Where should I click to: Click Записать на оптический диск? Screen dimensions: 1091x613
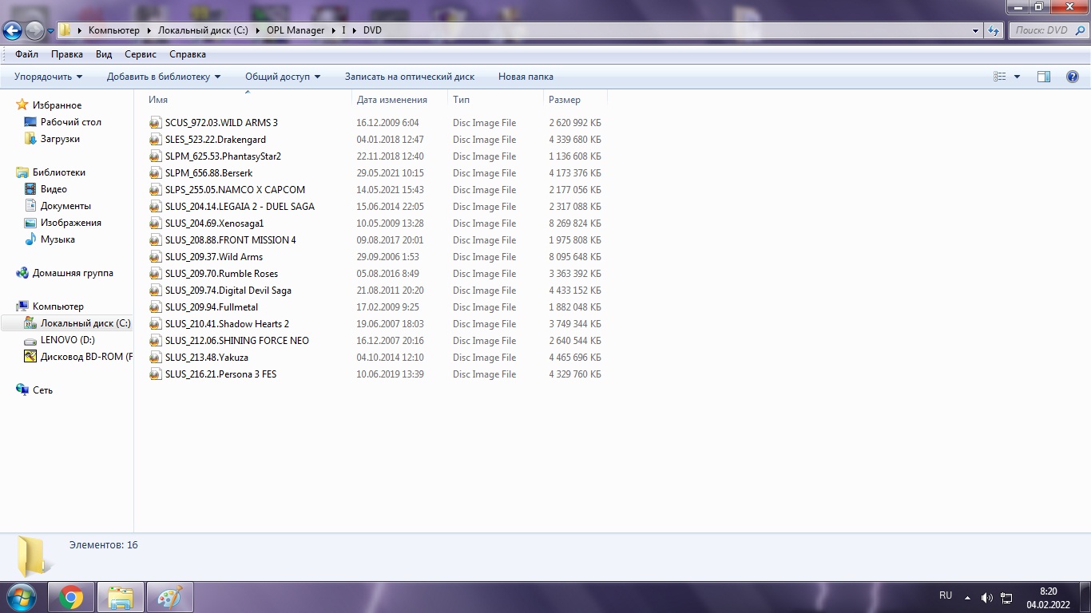tap(410, 77)
